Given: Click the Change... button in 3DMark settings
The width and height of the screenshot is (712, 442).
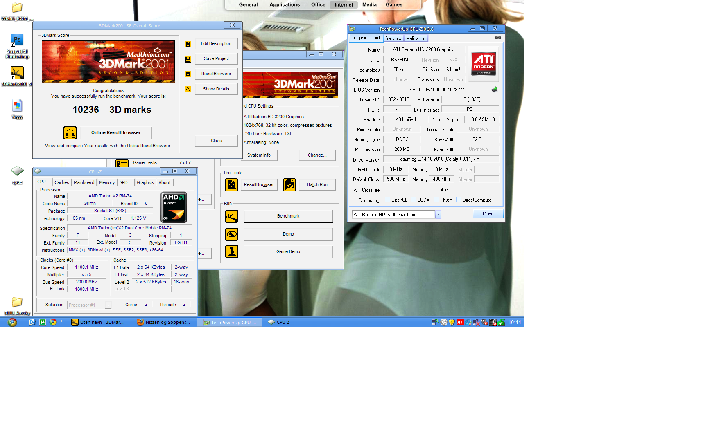Looking at the screenshot, I should click(x=317, y=155).
